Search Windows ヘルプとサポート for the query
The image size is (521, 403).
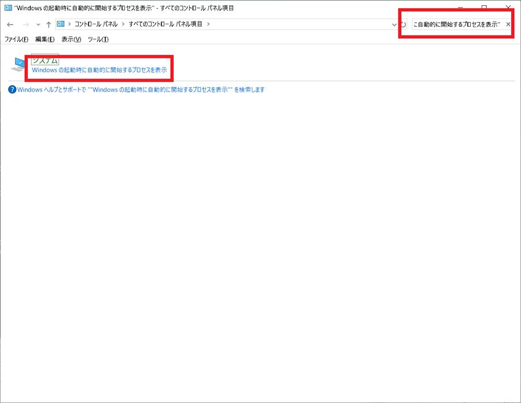click(141, 90)
